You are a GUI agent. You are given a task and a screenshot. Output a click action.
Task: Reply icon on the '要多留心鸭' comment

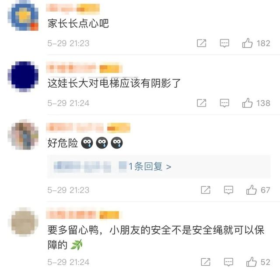tap(228, 262)
